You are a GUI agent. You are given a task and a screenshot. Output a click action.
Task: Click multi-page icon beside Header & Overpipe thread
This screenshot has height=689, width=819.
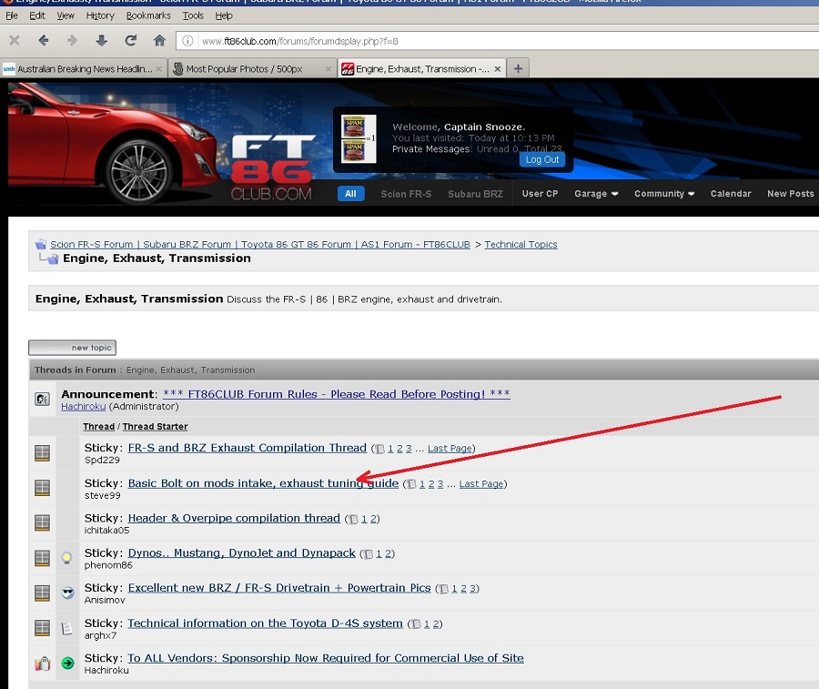352,519
